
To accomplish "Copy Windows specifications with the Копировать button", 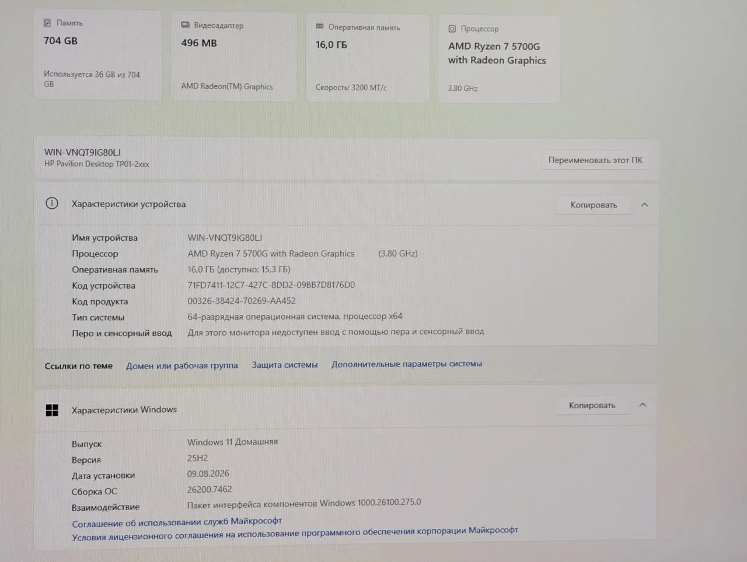I will pyautogui.click(x=592, y=405).
